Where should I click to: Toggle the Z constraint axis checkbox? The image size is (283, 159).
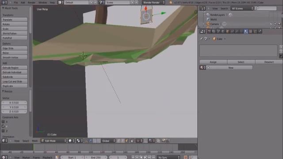tap(3, 131)
